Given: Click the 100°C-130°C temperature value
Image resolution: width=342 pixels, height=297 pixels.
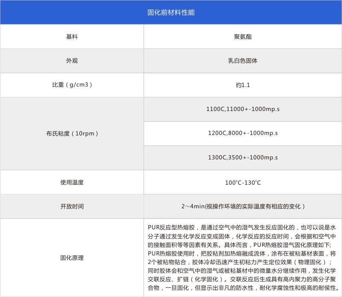Looking at the screenshot, I should click(243, 183).
